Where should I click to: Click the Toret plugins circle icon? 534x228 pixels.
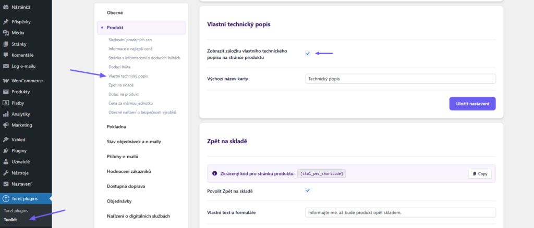click(5, 199)
